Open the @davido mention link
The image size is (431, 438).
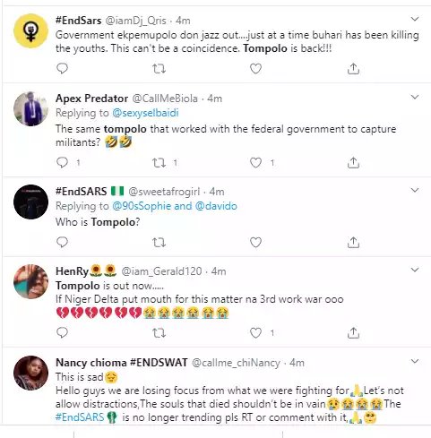coord(216,206)
